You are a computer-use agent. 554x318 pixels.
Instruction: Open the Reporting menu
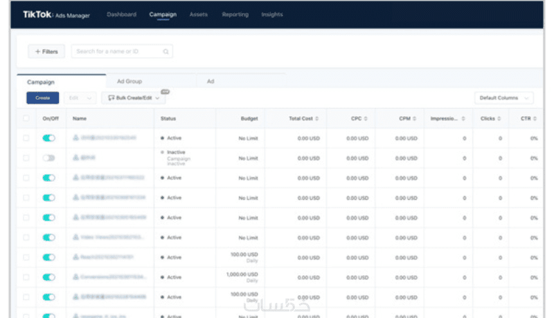pyautogui.click(x=235, y=15)
